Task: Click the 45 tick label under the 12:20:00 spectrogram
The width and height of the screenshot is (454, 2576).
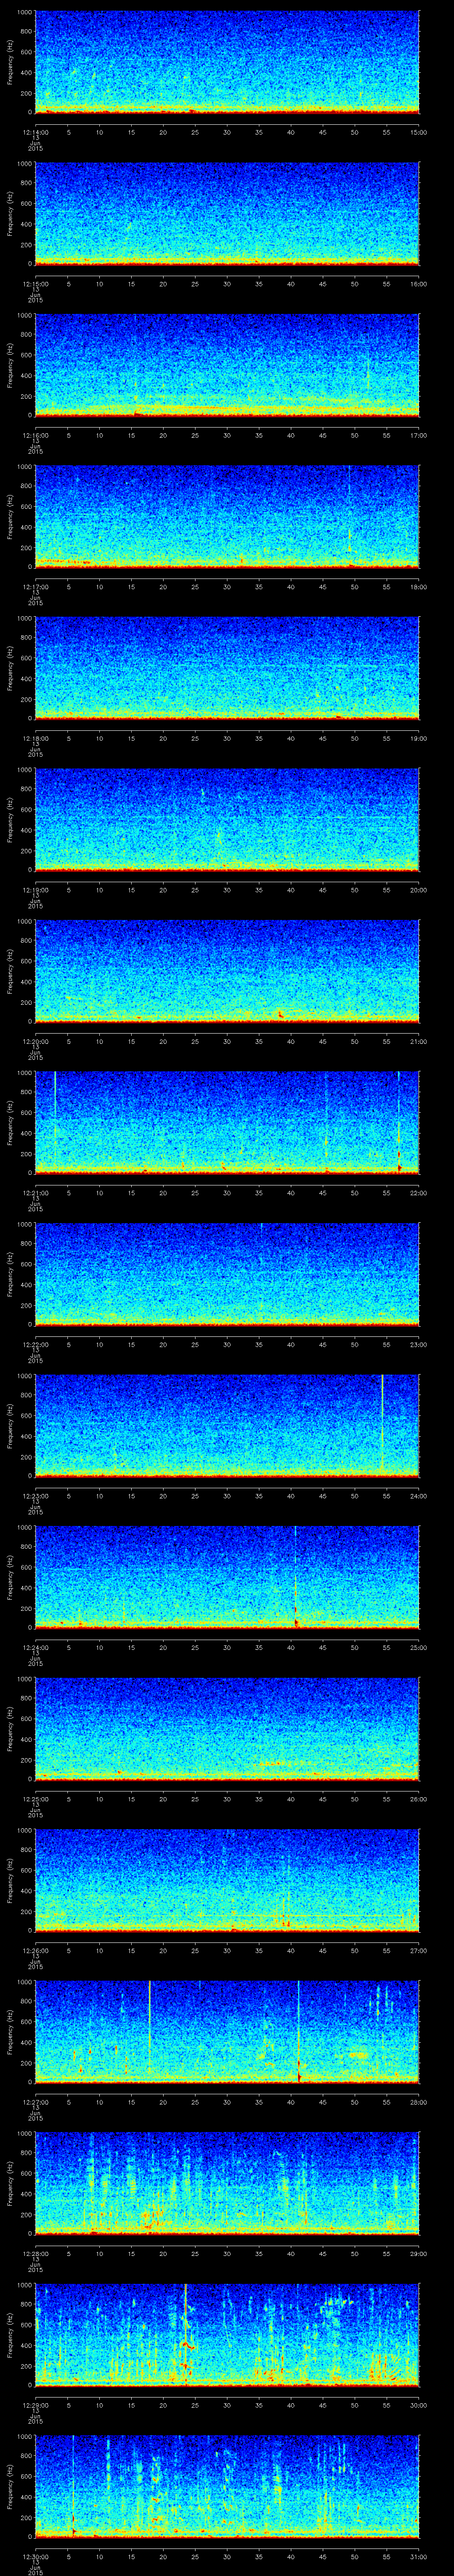Action: pyautogui.click(x=322, y=1041)
